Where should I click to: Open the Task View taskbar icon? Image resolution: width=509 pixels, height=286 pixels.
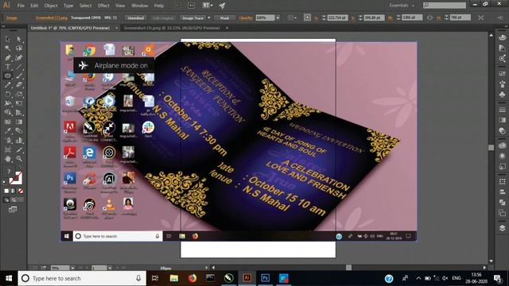[x=156, y=278]
